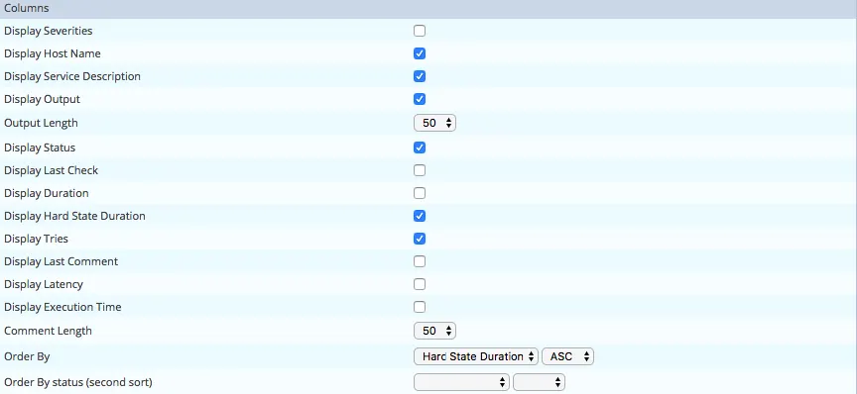Open the Order By field dropdown
The width and height of the screenshot is (857, 394).
tap(476, 357)
